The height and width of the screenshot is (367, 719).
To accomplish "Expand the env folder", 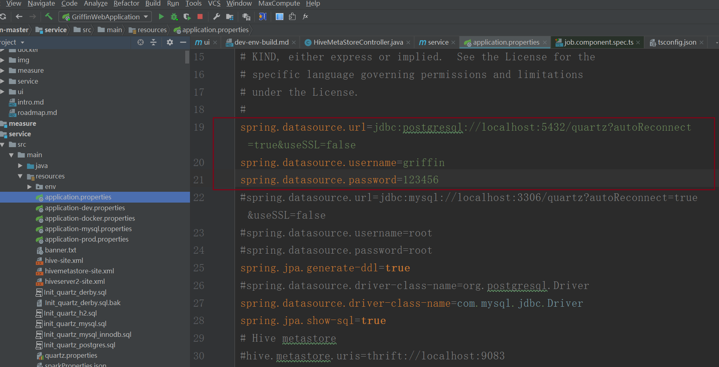I will (x=29, y=187).
